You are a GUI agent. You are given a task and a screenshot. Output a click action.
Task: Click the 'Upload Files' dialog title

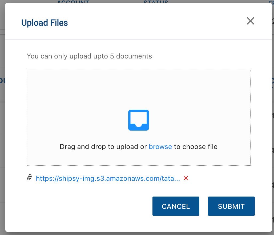[x=45, y=23]
